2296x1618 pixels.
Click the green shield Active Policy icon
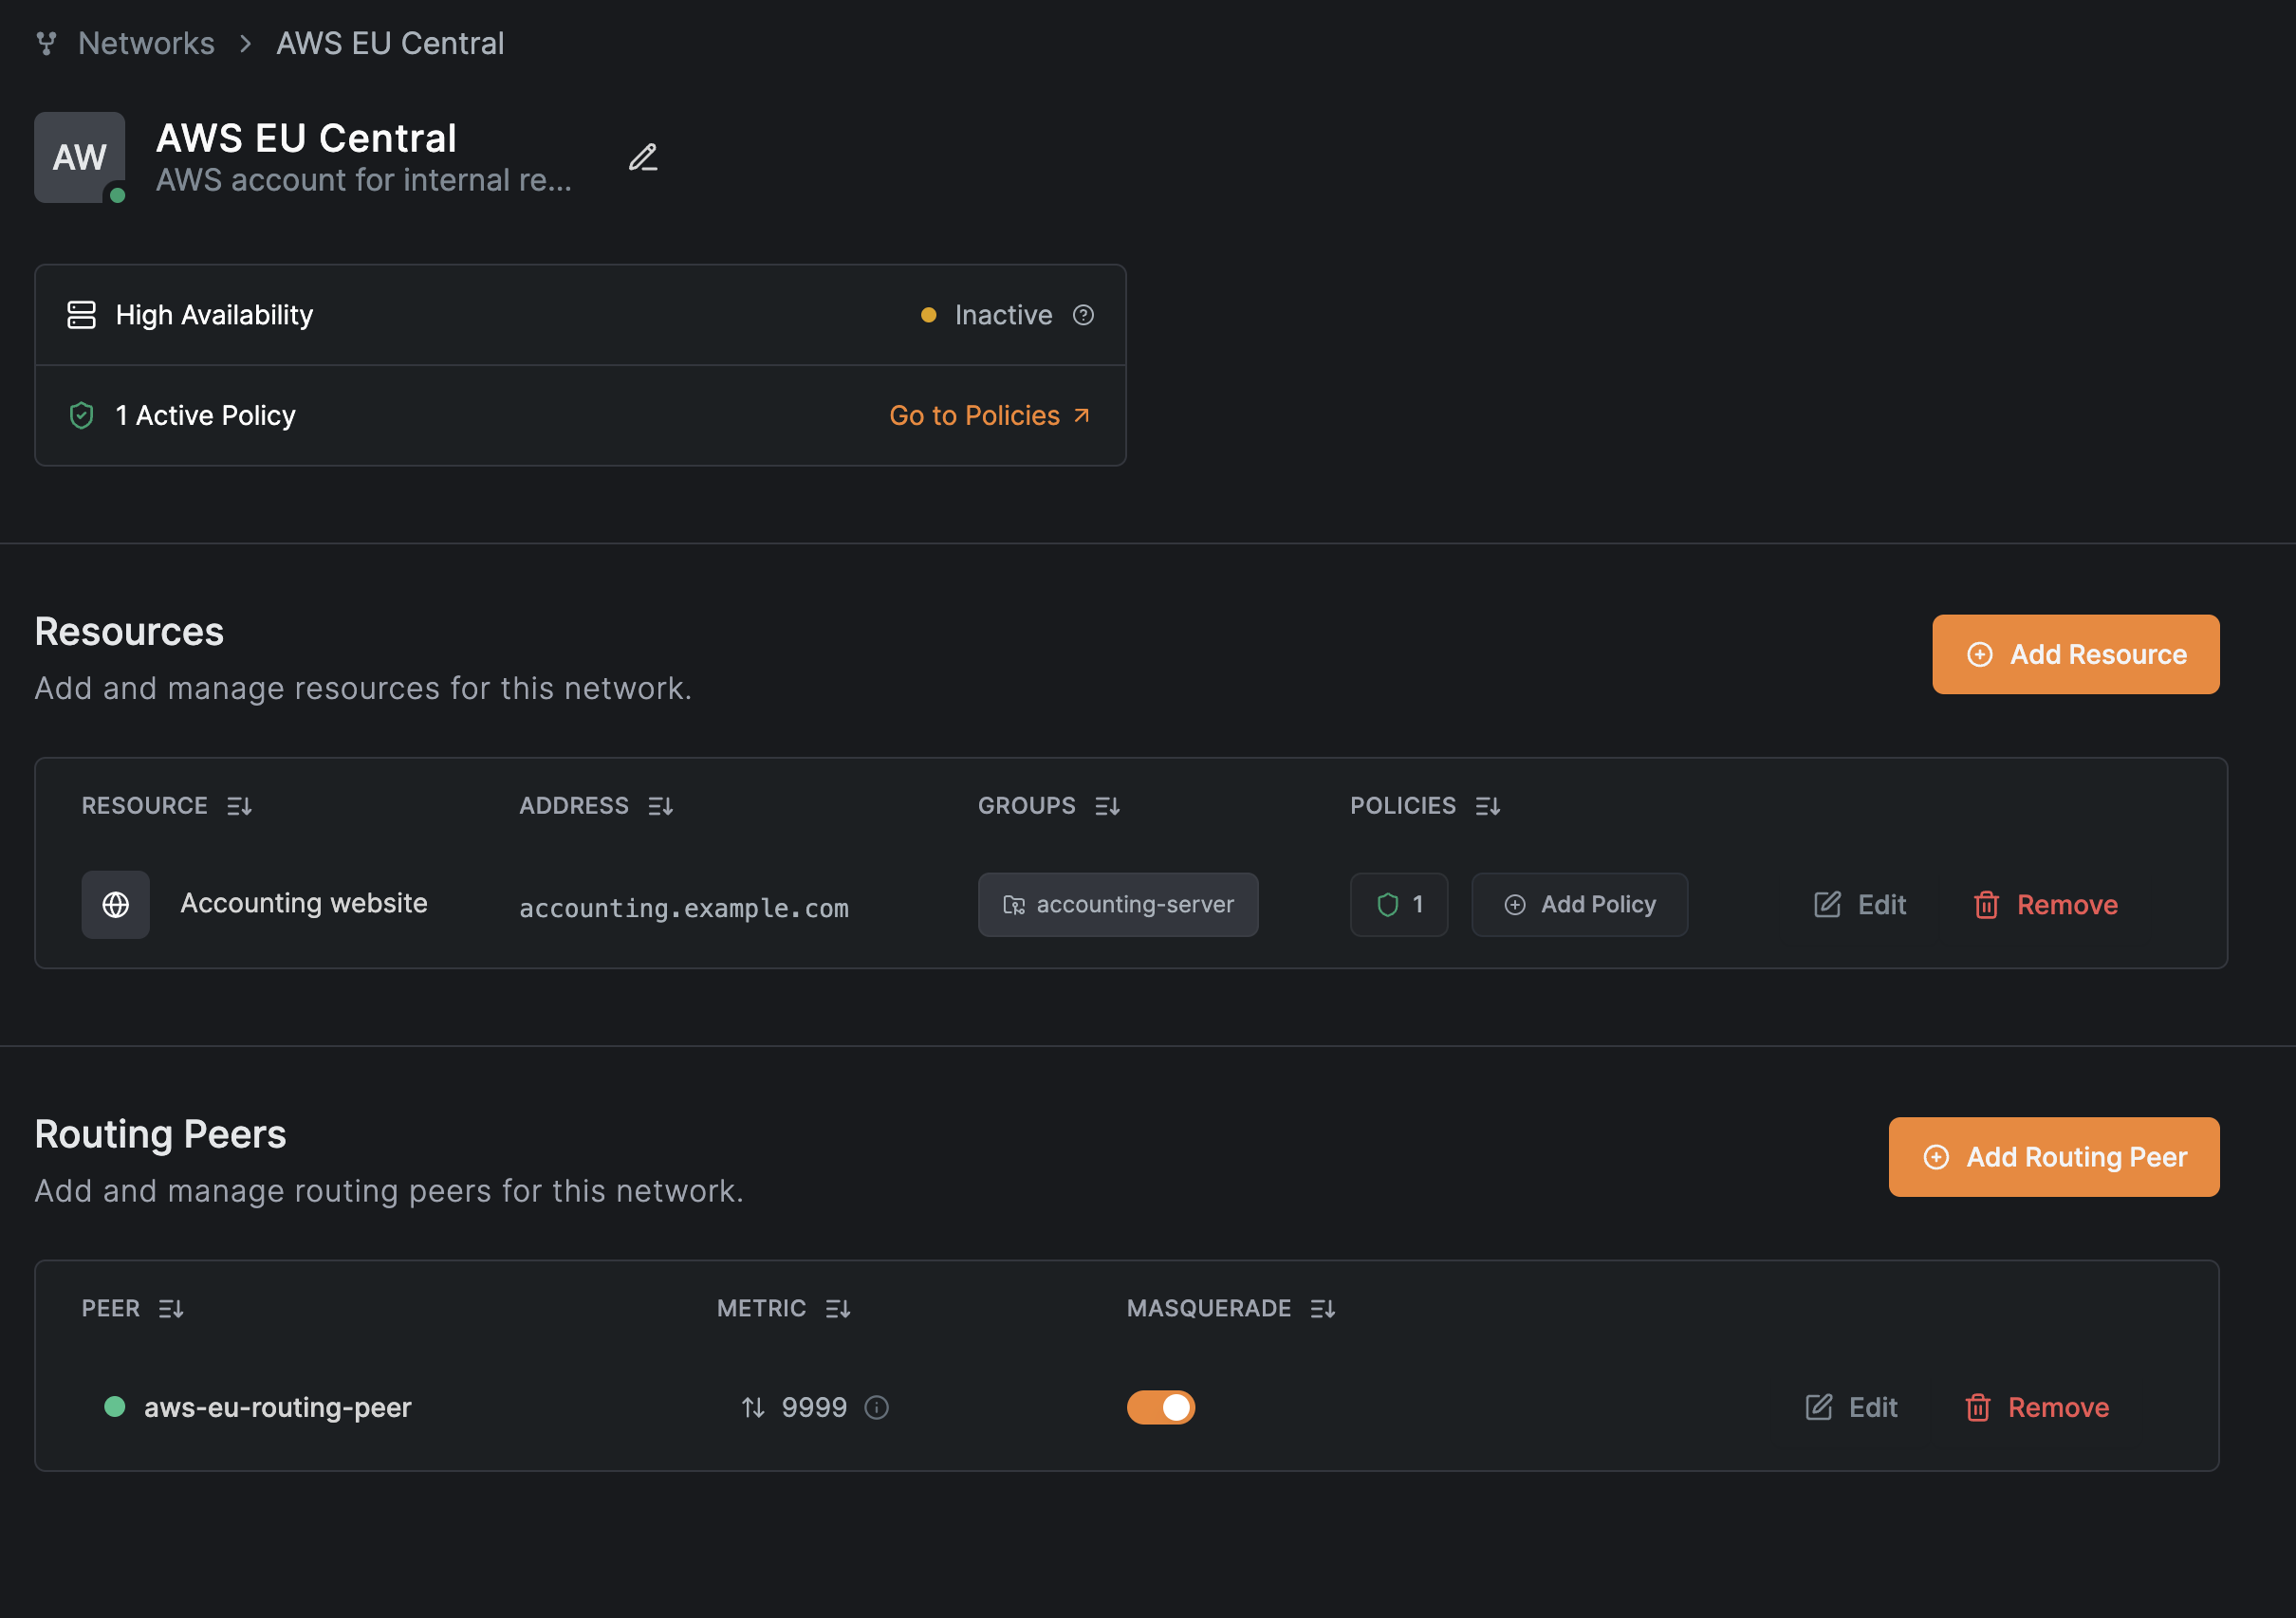pos(81,415)
